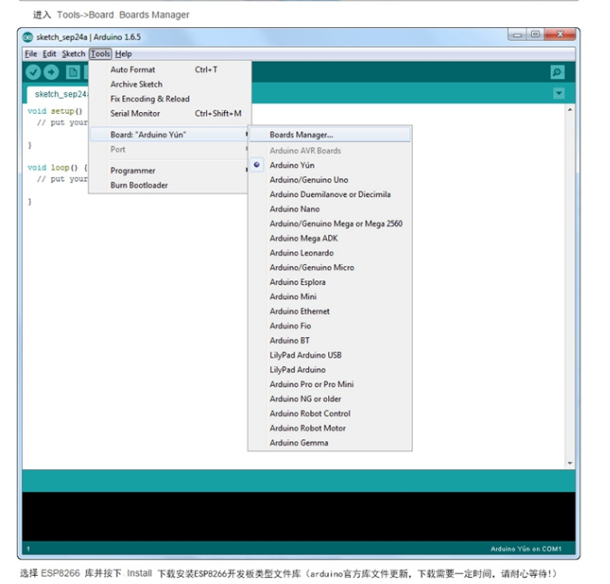Select the Arduino Fio board
The image size is (610, 584).
point(330,325)
